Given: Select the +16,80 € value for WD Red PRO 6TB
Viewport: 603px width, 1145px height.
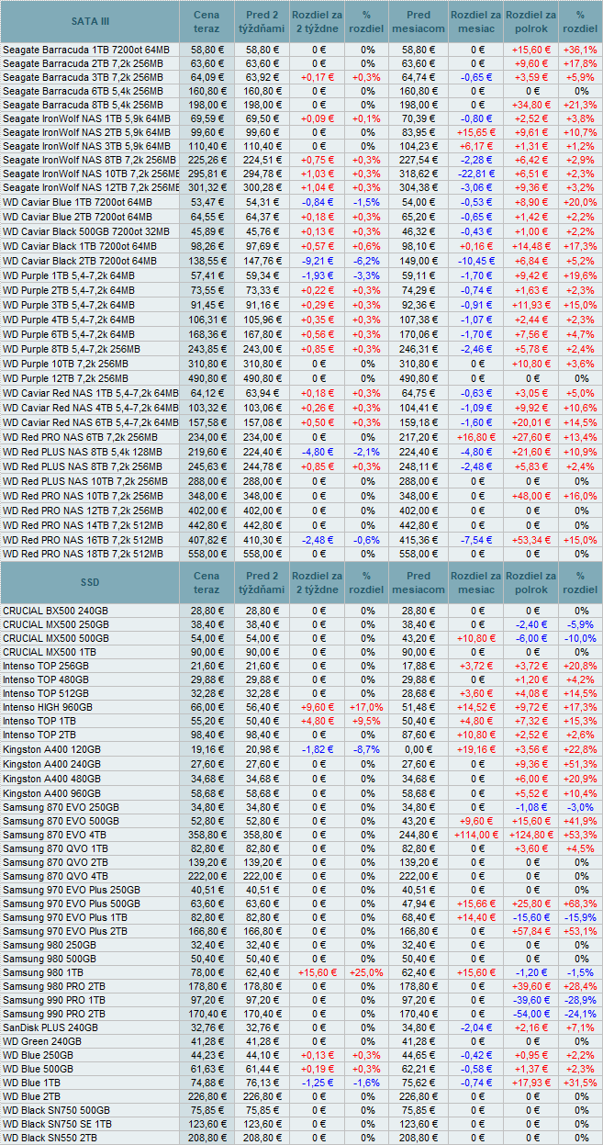Looking at the screenshot, I should click(475, 439).
